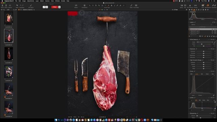Toggle the Grid overlay button
Image resolution: width=217 pixels, height=122 pixels.
(185, 5)
